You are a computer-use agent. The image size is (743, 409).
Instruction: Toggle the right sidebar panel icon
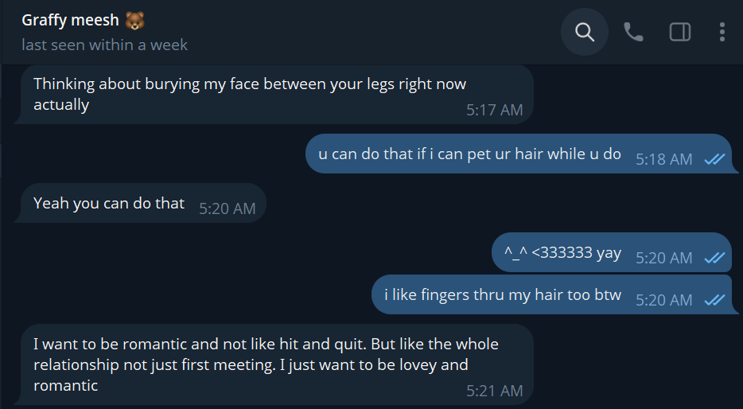(680, 33)
